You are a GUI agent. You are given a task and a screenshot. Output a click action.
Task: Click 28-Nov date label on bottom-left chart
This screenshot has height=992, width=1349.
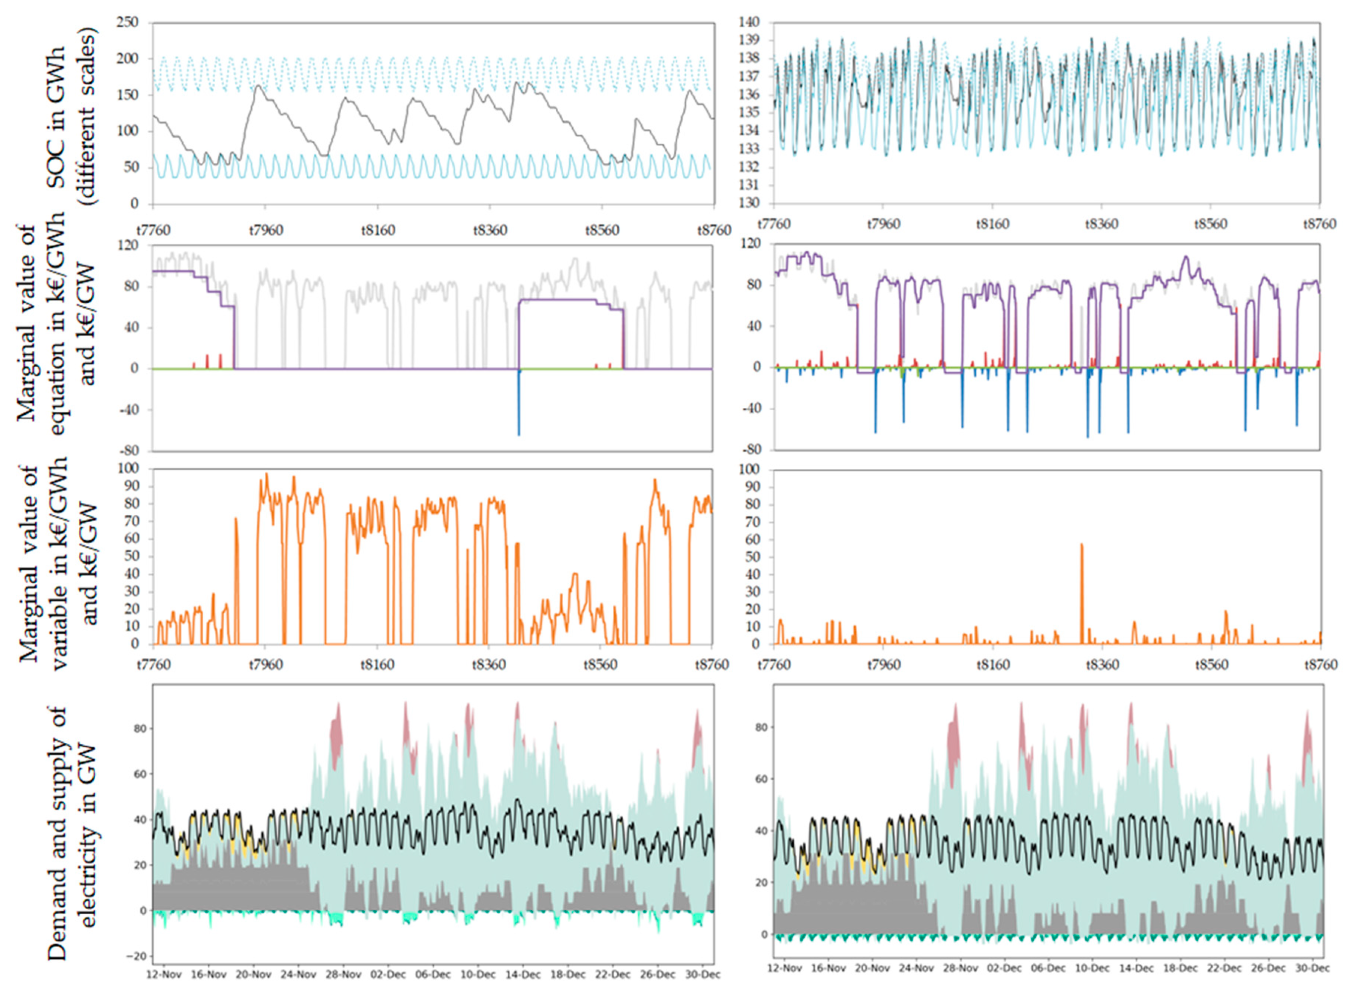343,973
